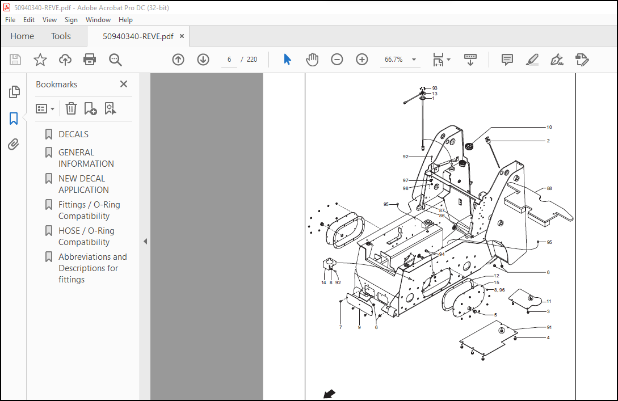The height and width of the screenshot is (401, 618).
Task: Open fit page options dropdown arrow
Action: pos(448,60)
